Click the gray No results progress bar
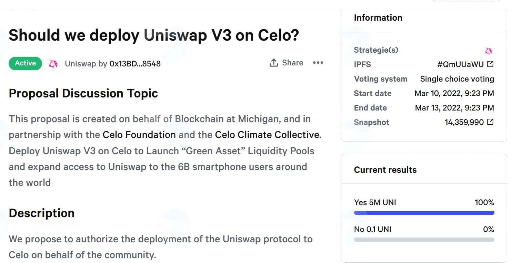Viewport: 511px width, 263px height. [424, 240]
